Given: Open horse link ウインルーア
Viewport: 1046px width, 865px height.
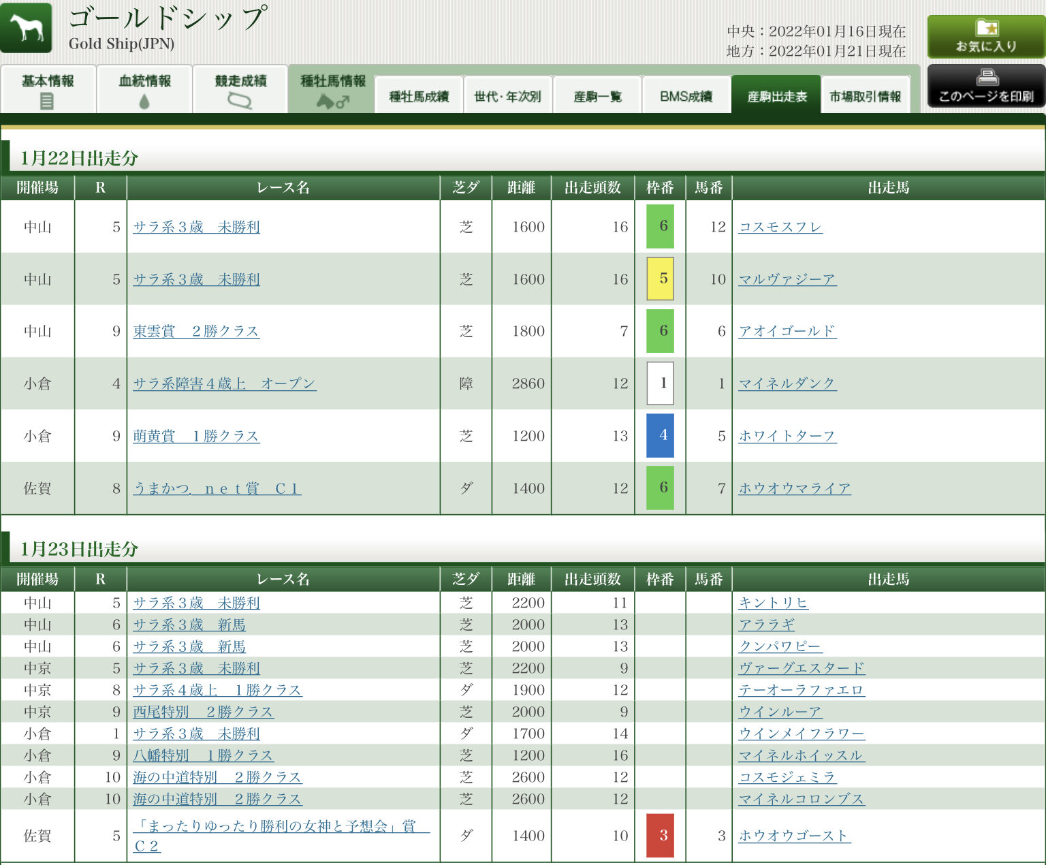Looking at the screenshot, I should (x=780, y=712).
